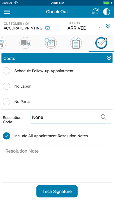114x202 pixels.
Task: Open the calendar schedule tab icon
Action: coord(51,43)
